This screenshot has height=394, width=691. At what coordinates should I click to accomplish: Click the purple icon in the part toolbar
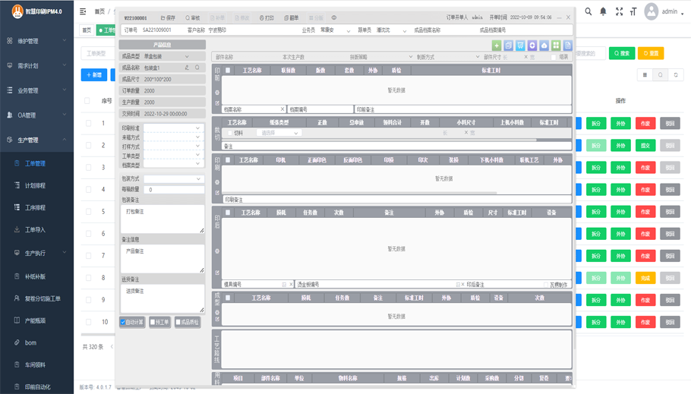(532, 46)
